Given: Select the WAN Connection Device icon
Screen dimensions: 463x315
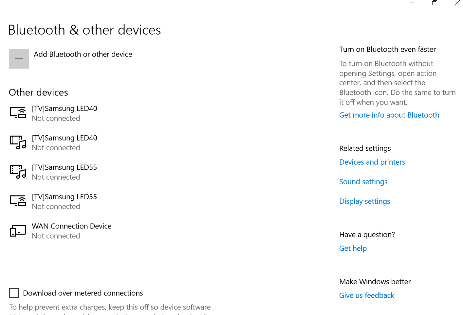Looking at the screenshot, I should click(18, 230).
